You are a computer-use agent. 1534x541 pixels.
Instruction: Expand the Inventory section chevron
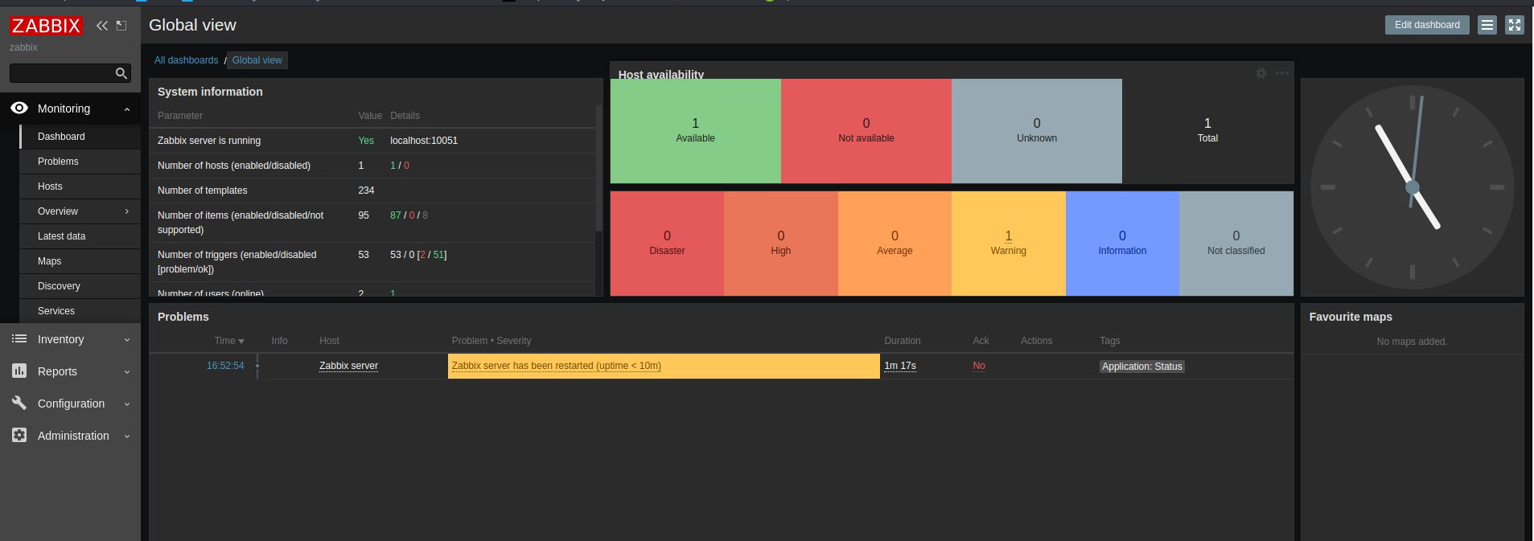(127, 340)
